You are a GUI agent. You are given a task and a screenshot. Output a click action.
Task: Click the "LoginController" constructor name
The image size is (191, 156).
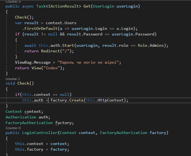click(x=40, y=133)
